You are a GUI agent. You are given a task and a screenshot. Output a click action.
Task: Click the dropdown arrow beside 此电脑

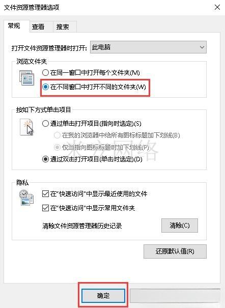point(202,47)
